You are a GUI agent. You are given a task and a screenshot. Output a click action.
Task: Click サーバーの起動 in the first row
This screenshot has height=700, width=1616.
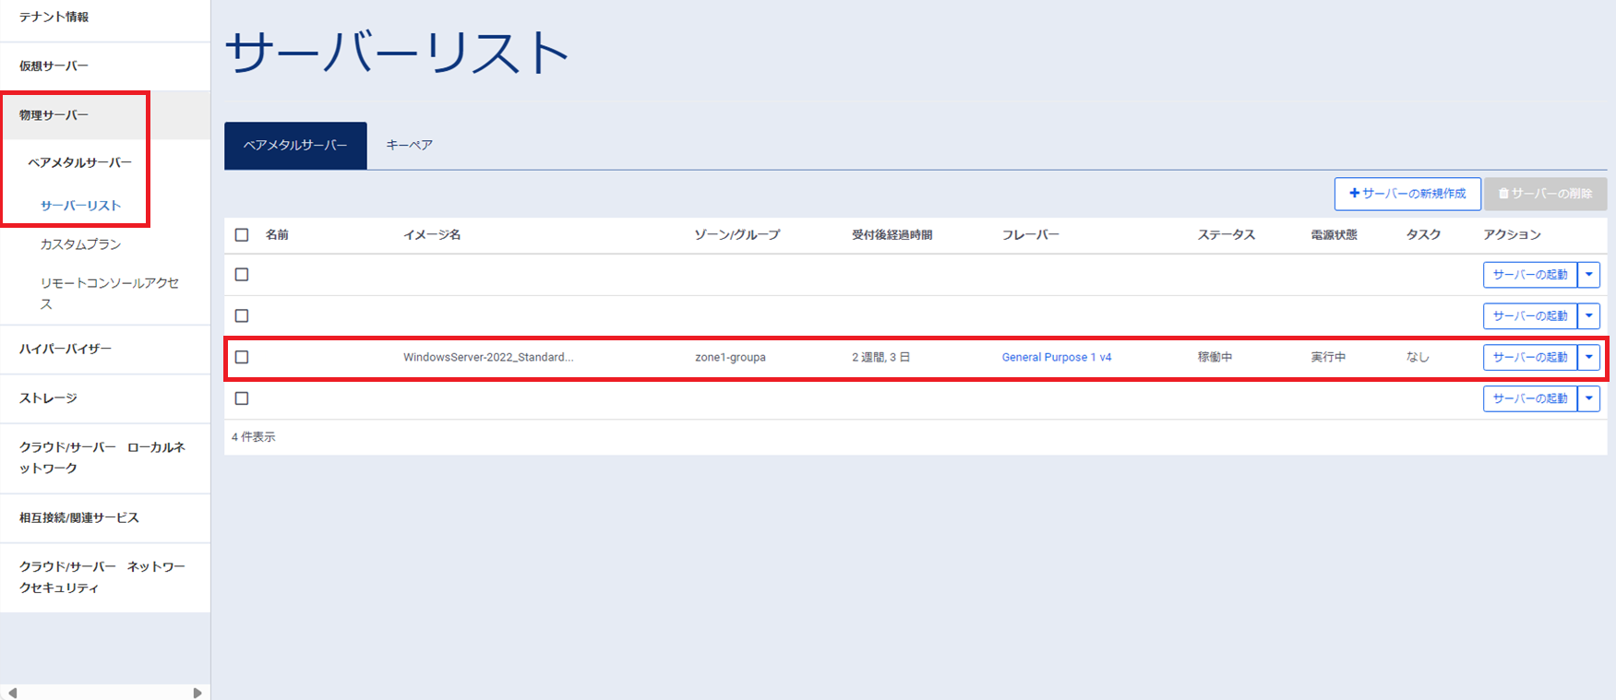(x=1530, y=275)
